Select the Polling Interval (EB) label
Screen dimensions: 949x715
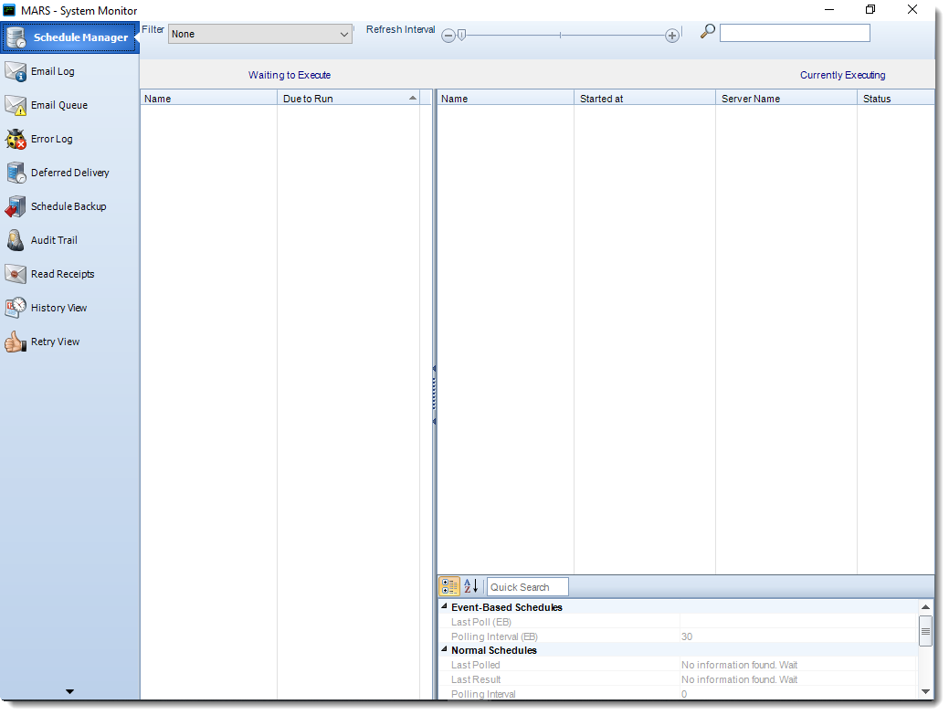pos(494,636)
